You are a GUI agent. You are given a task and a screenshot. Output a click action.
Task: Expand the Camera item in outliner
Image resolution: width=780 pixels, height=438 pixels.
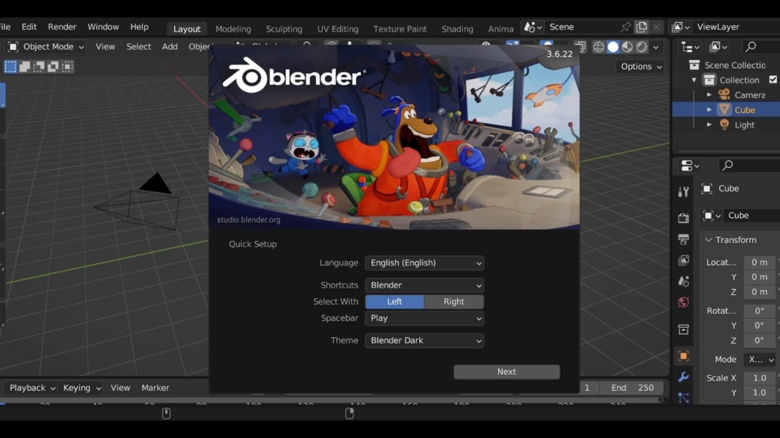click(709, 95)
